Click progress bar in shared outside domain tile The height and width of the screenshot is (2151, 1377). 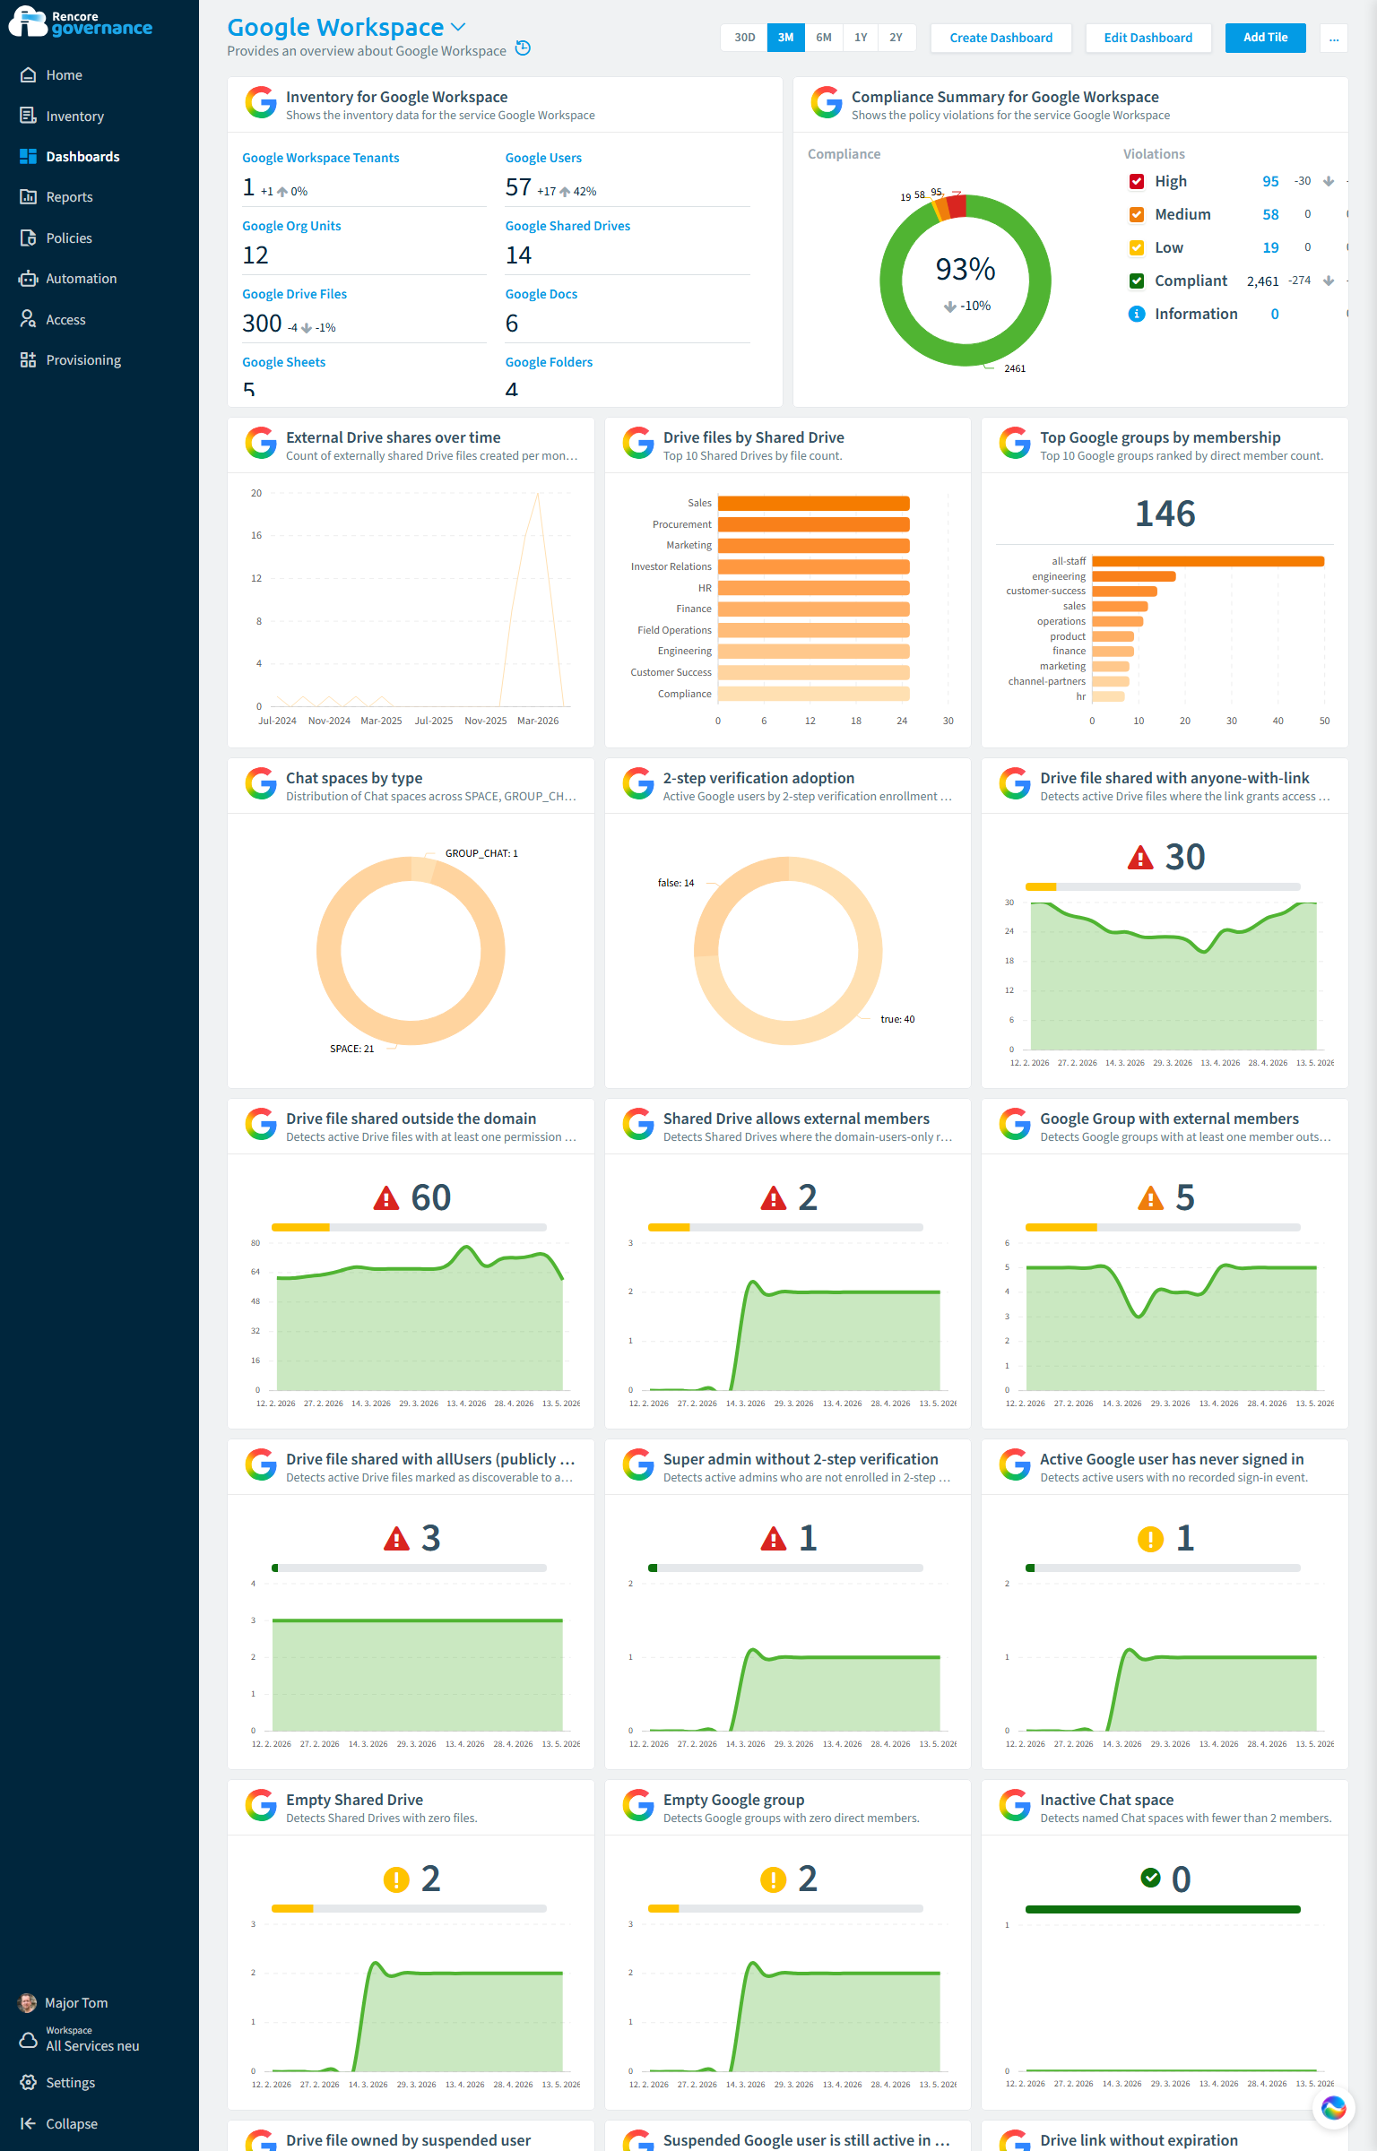point(409,1227)
